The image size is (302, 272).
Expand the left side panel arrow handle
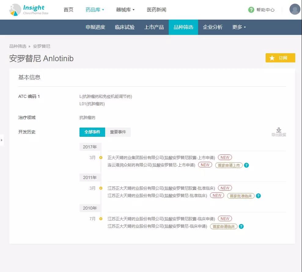click(2, 140)
